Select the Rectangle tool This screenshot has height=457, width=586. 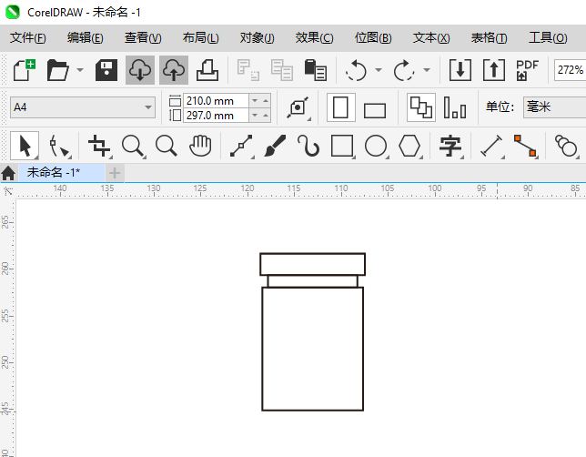[x=342, y=146]
